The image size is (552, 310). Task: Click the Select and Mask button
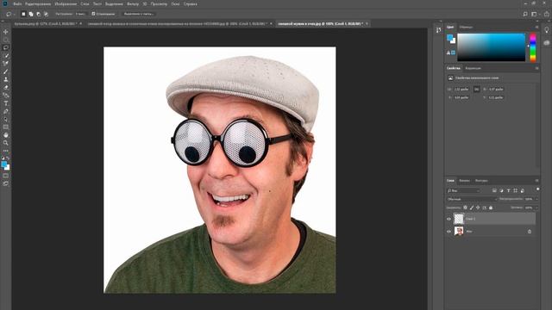pyautogui.click(x=138, y=14)
